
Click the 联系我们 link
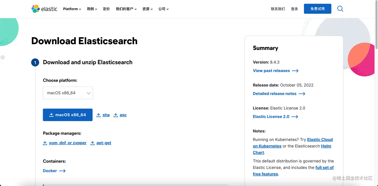278,9
